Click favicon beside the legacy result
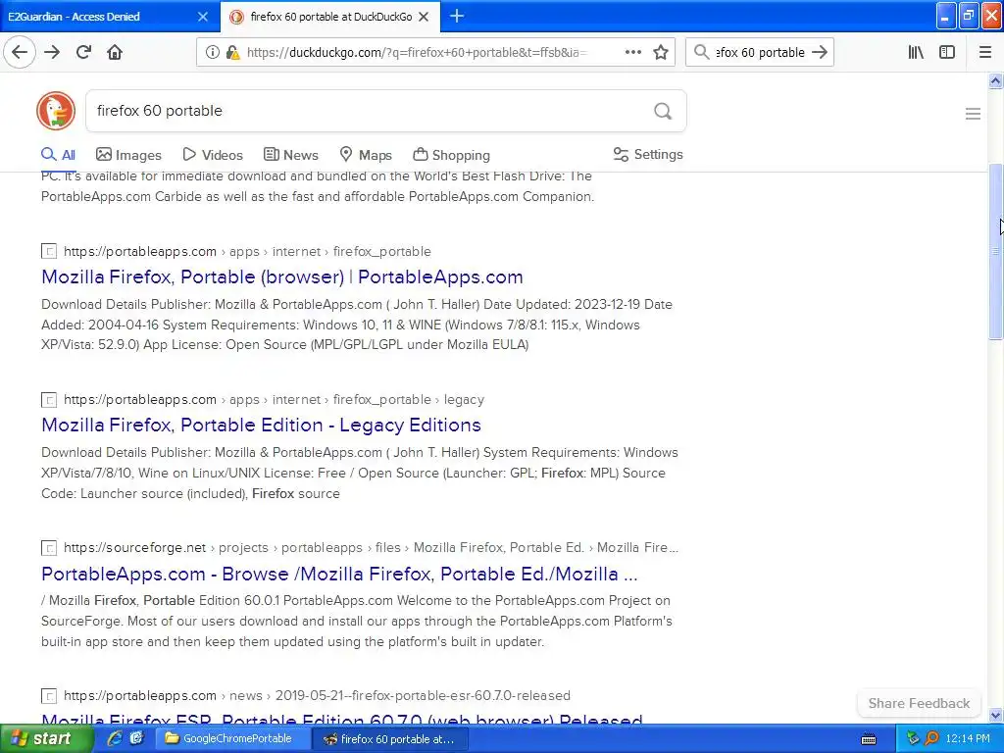 click(x=49, y=400)
